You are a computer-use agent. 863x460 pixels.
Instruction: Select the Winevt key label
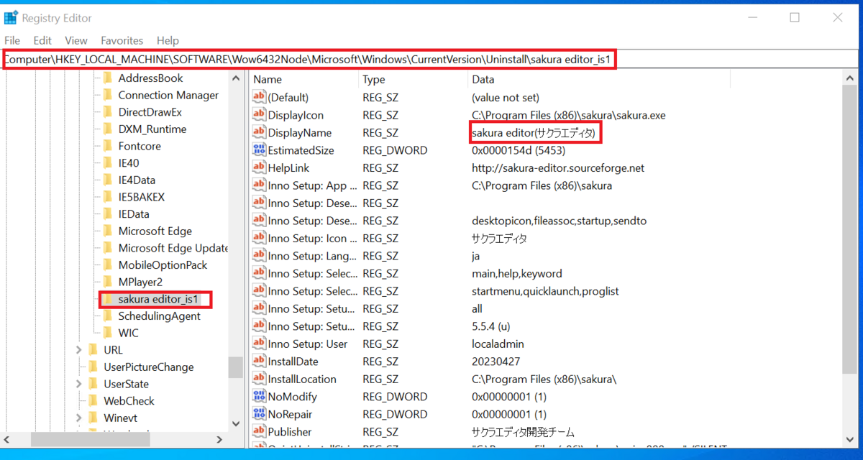120,418
